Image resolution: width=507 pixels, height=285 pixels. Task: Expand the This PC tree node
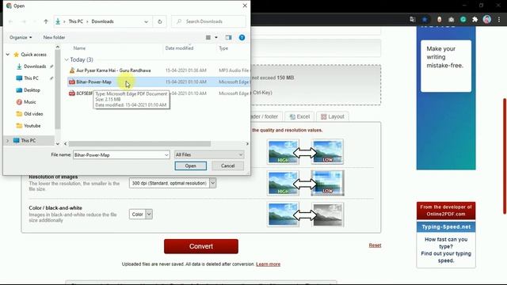tap(8, 141)
